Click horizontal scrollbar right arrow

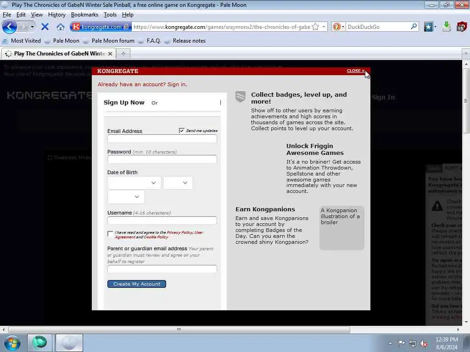[x=458, y=330]
